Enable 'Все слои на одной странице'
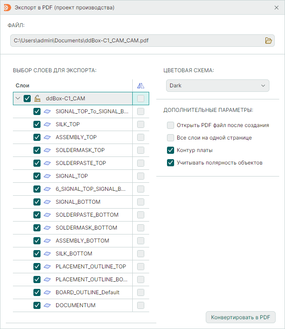285x329 pixels. pos(171,138)
